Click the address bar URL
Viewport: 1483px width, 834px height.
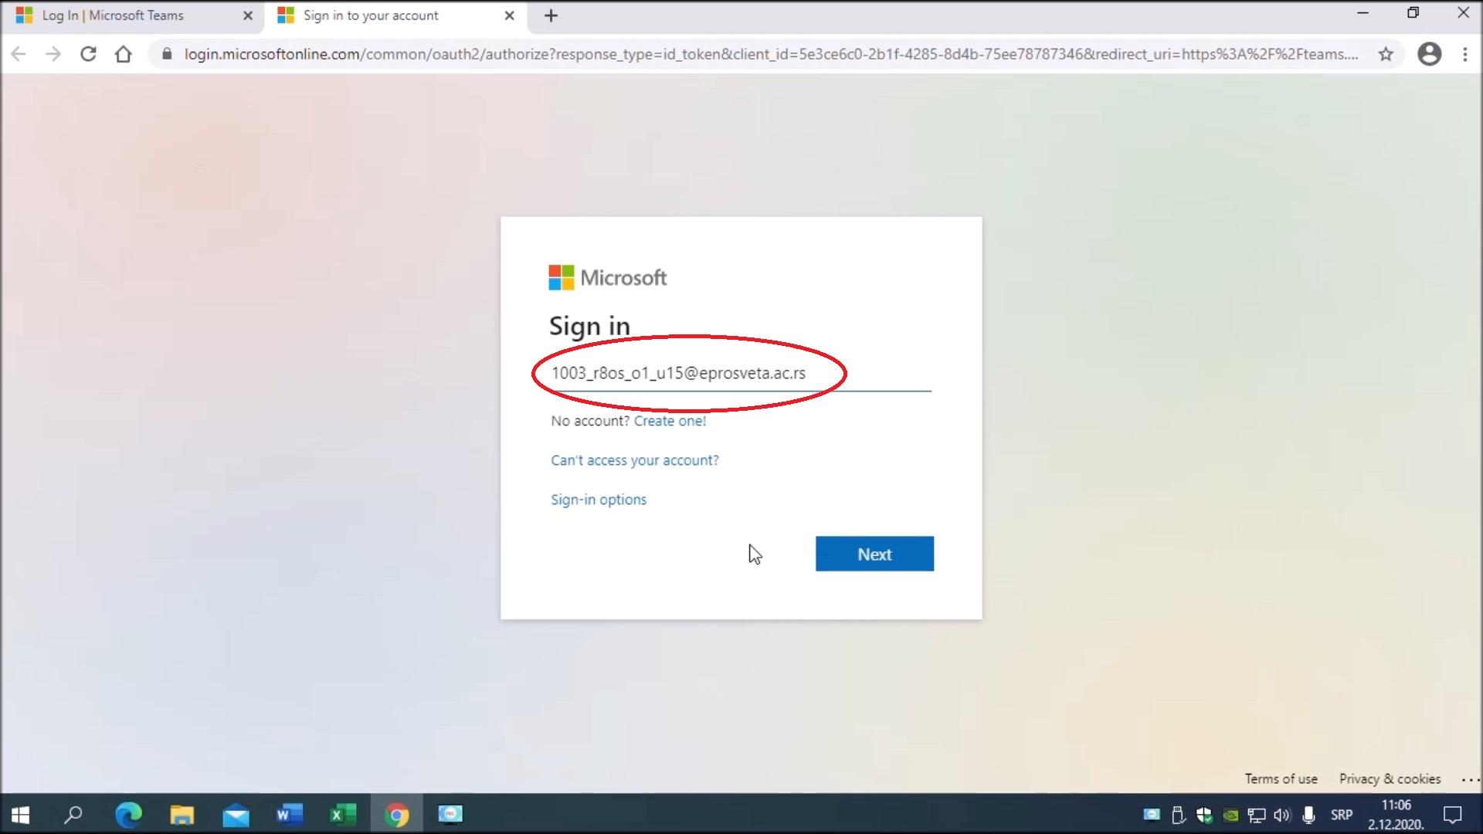(x=770, y=54)
